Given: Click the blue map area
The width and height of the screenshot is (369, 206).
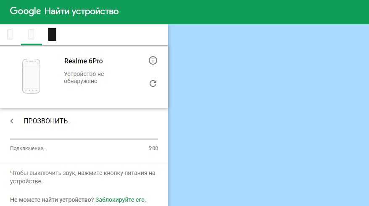Looking at the screenshot, I should (268, 115).
